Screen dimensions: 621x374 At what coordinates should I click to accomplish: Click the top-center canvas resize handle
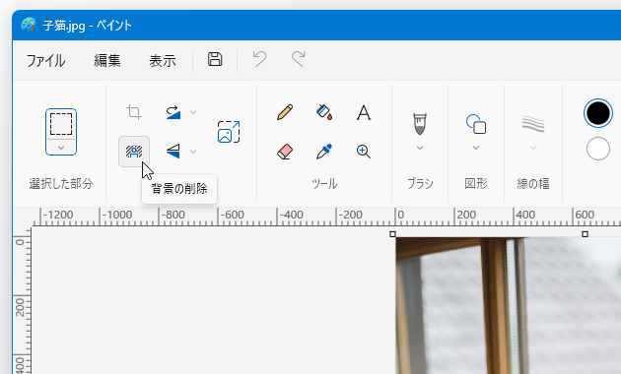[x=585, y=234]
